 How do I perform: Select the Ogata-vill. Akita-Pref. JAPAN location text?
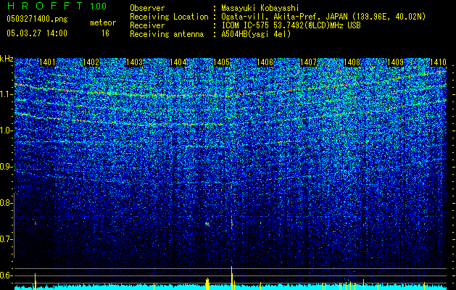click(323, 17)
